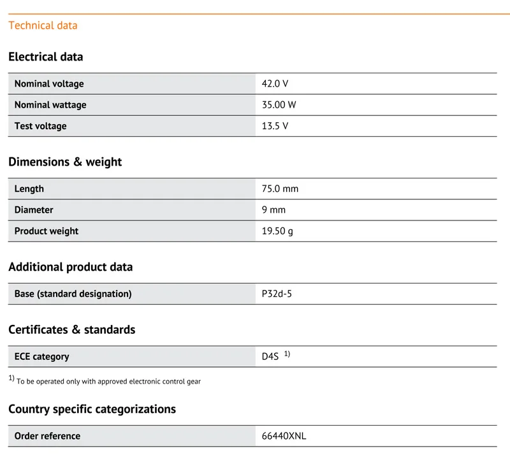
Task: Select the P32d-5 base designation value
Action: pos(277,294)
